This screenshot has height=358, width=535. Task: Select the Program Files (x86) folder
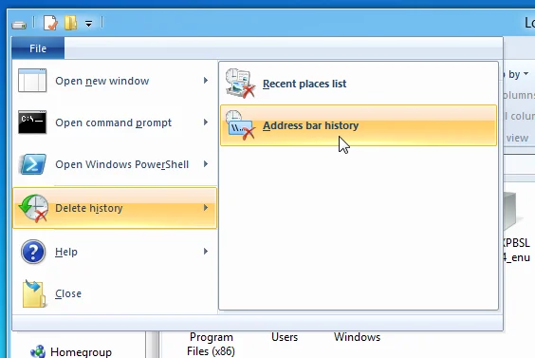[212, 344]
